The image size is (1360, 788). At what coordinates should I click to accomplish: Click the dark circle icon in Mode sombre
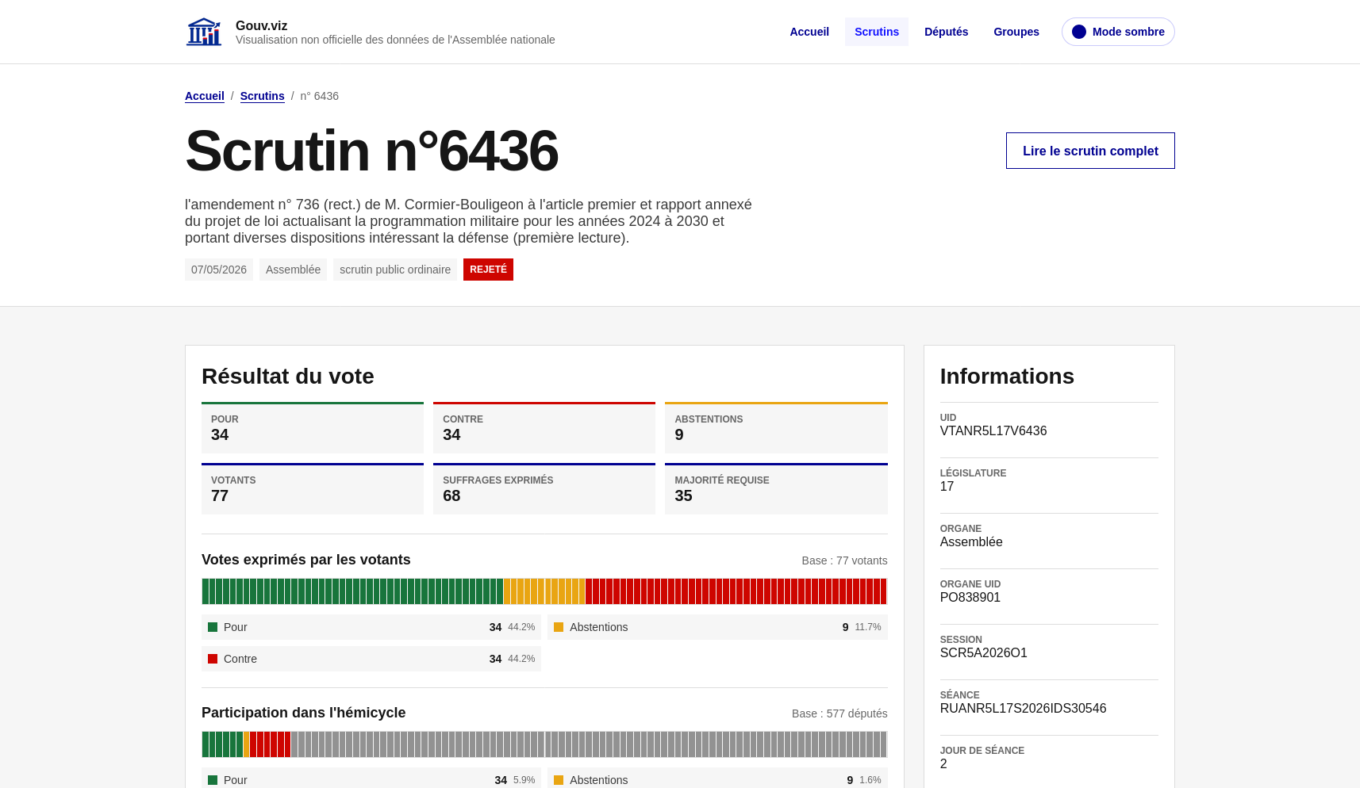[1078, 32]
